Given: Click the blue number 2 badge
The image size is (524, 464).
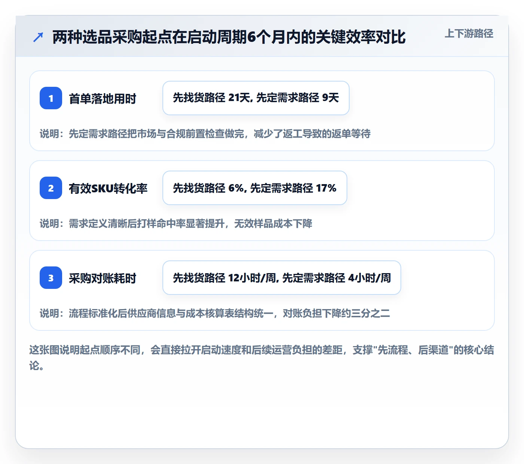Looking at the screenshot, I should click(51, 188).
